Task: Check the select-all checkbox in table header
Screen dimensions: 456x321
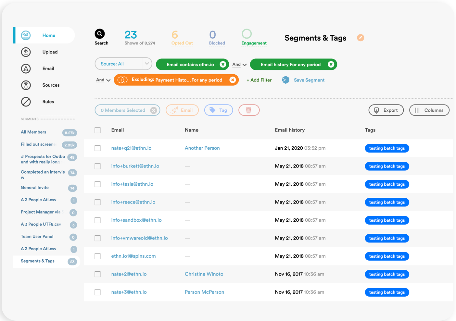Action: pyautogui.click(x=97, y=130)
